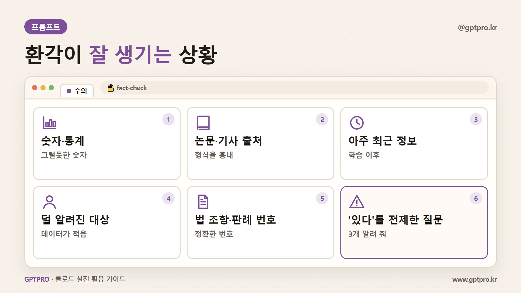Click the number 4 badge
The image size is (521, 293).
pyautogui.click(x=168, y=198)
